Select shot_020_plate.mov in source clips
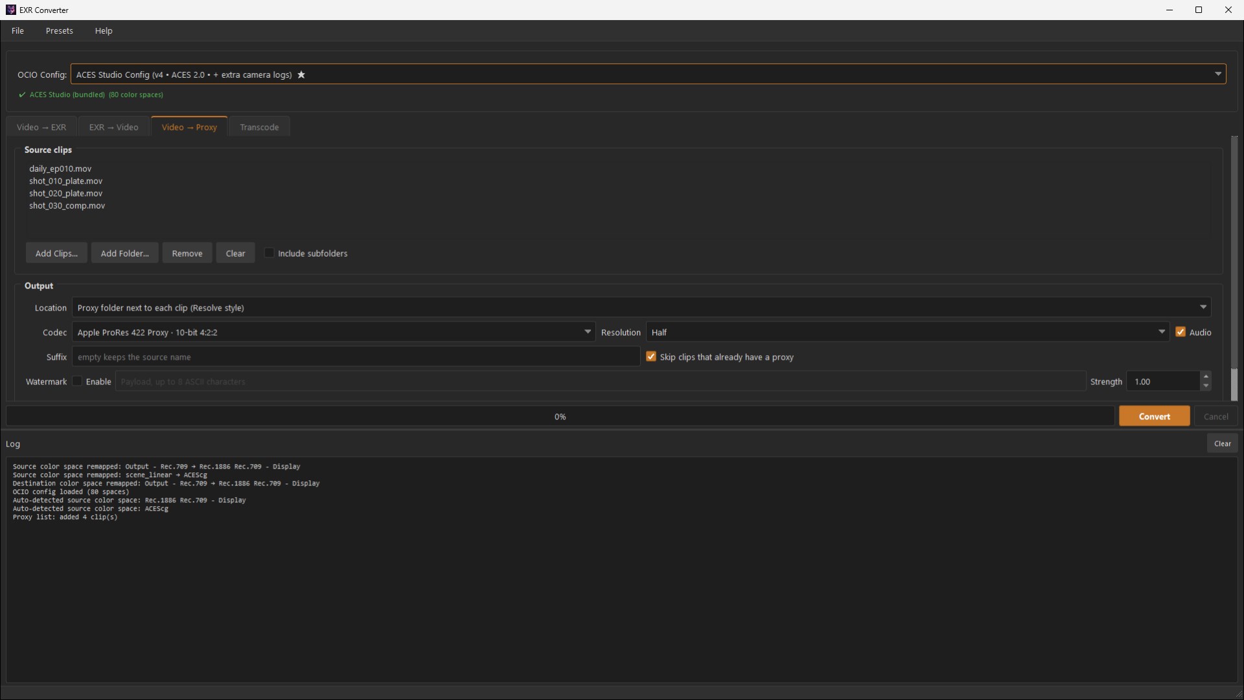Image resolution: width=1244 pixels, height=700 pixels. point(65,193)
